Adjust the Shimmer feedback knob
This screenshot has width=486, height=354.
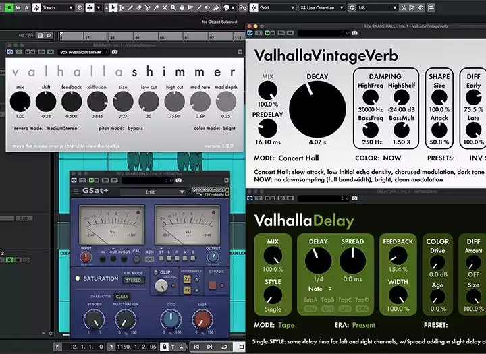tap(72, 102)
